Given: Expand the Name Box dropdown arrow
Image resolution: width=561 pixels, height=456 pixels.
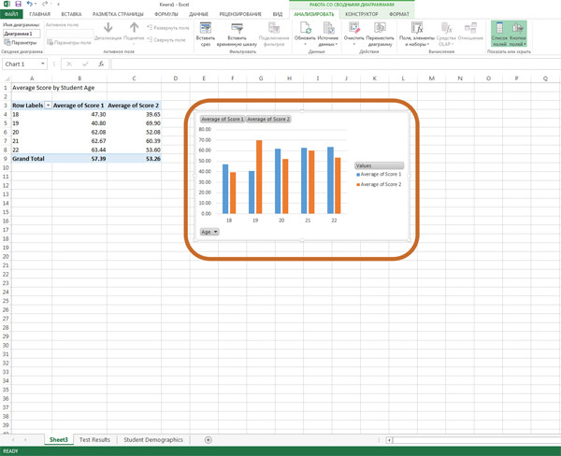Looking at the screenshot, I should click(x=45, y=64).
